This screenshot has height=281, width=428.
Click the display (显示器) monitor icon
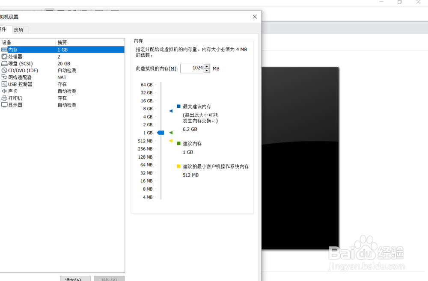pos(4,105)
